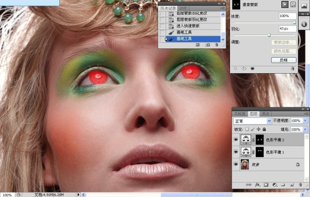310x197 pixels.
Task: Delete layer trash icon in Layers panel
Action: click(300, 185)
